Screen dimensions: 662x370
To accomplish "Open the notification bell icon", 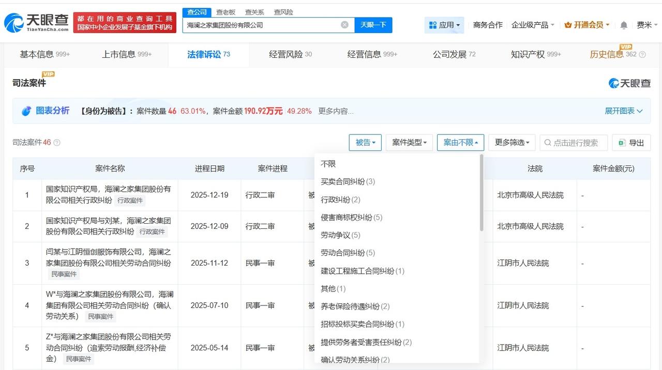I will click(623, 24).
